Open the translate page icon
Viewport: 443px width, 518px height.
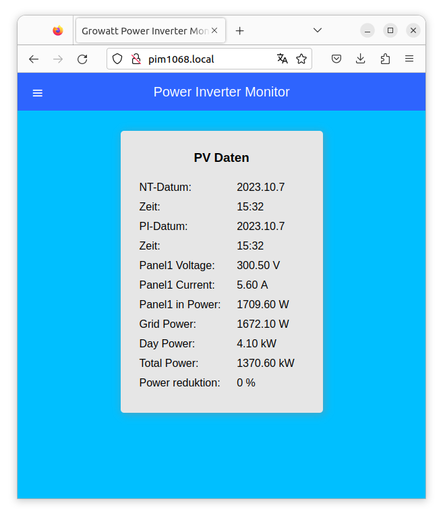pyautogui.click(x=282, y=59)
